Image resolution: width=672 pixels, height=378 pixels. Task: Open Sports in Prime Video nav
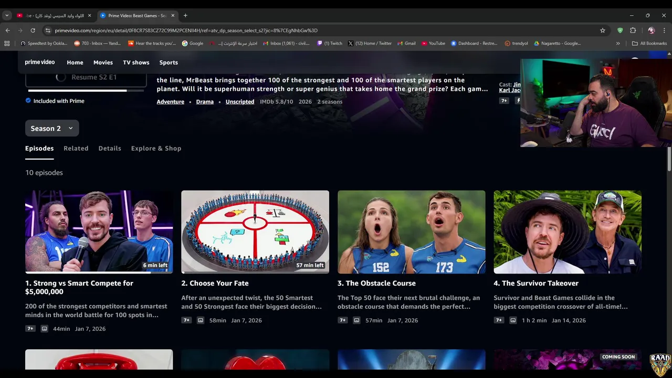pyautogui.click(x=169, y=62)
